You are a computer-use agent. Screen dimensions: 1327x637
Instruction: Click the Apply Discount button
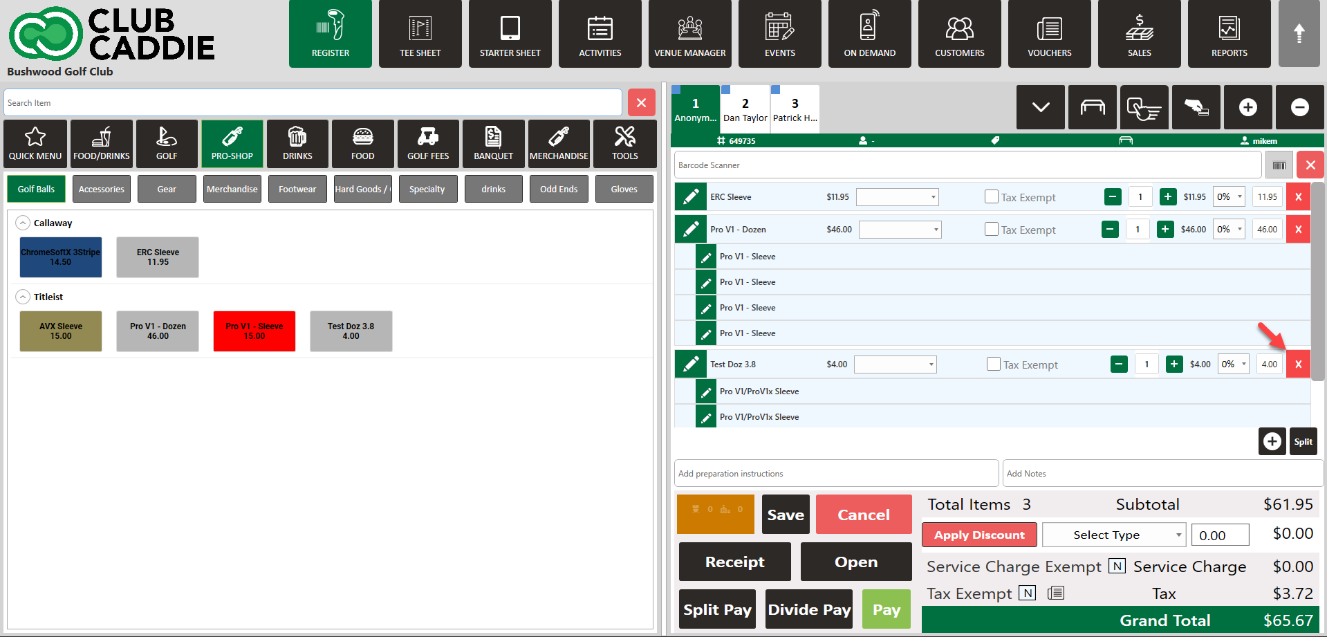[978, 535]
